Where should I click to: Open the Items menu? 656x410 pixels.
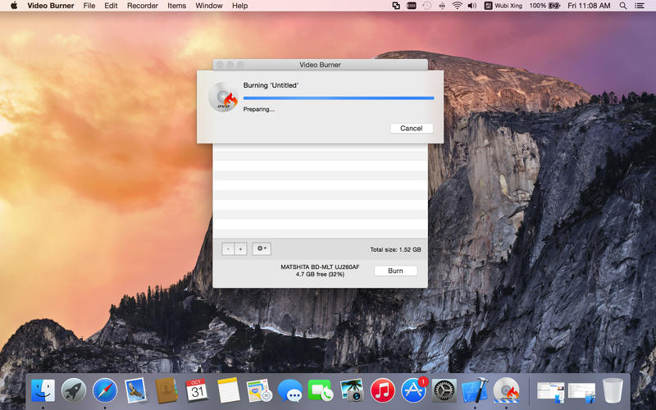point(176,6)
